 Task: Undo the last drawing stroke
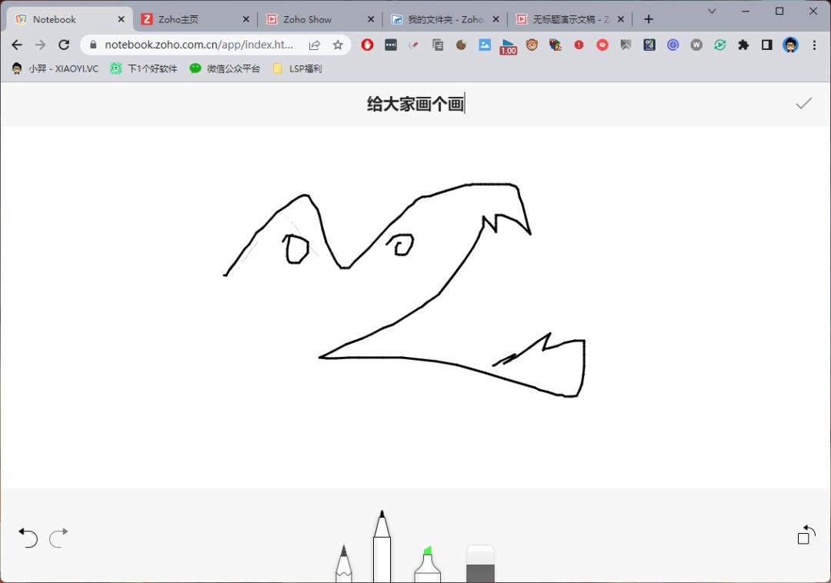pyautogui.click(x=28, y=538)
